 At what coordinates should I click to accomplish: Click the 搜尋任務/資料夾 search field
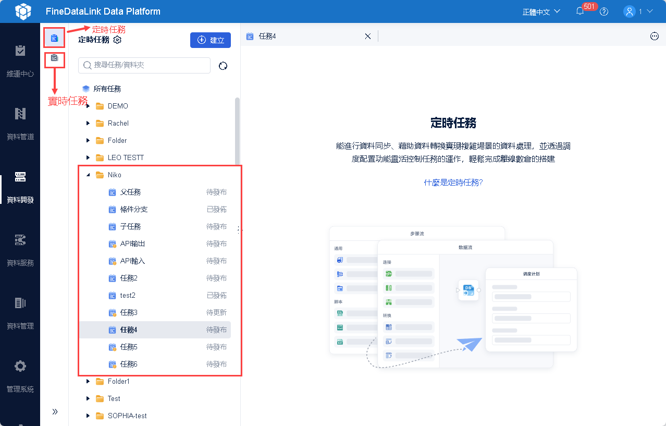click(x=144, y=65)
